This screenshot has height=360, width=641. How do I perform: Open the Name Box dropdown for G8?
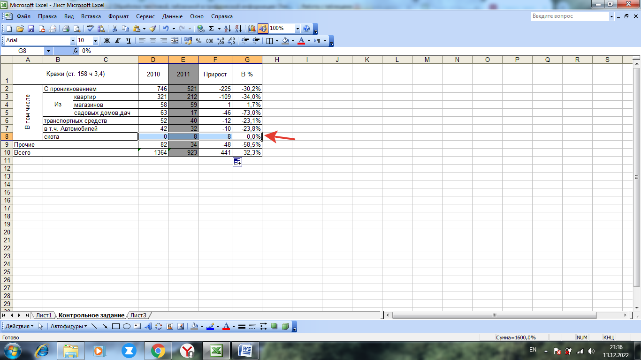point(49,51)
